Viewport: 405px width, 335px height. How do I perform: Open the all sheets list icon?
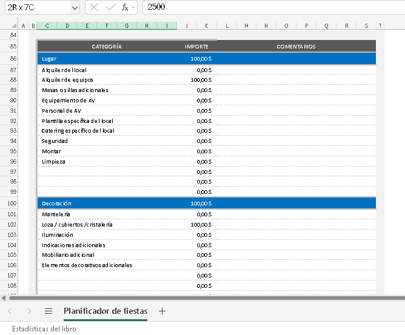[x=49, y=311]
